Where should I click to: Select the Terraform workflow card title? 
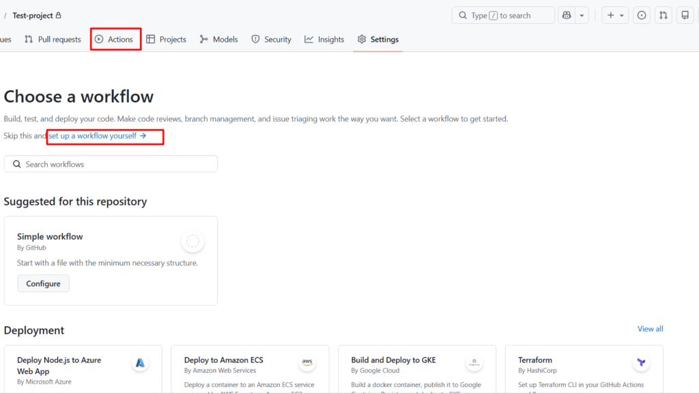[x=535, y=360]
